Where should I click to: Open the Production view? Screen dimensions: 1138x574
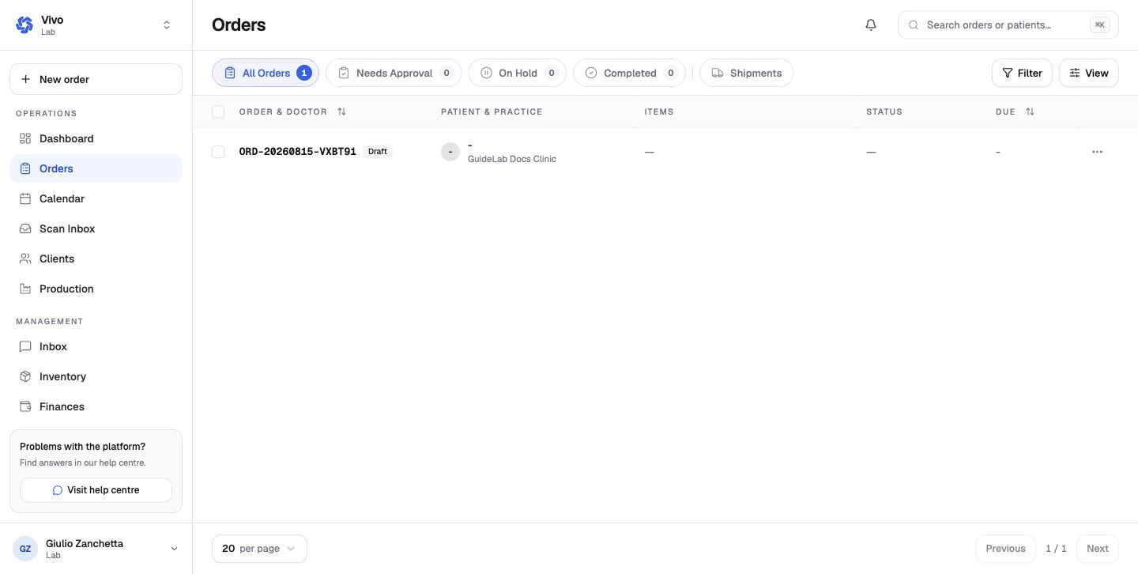click(96, 289)
